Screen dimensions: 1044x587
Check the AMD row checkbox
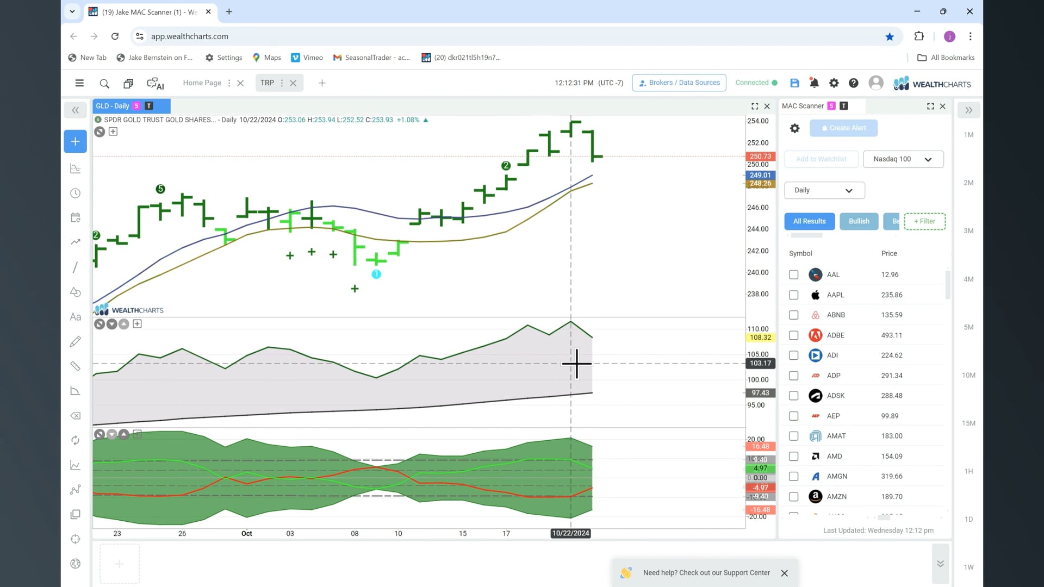pos(794,457)
